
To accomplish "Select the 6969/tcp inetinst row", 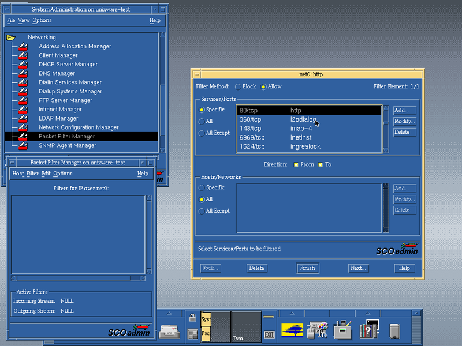I will click(x=309, y=137).
